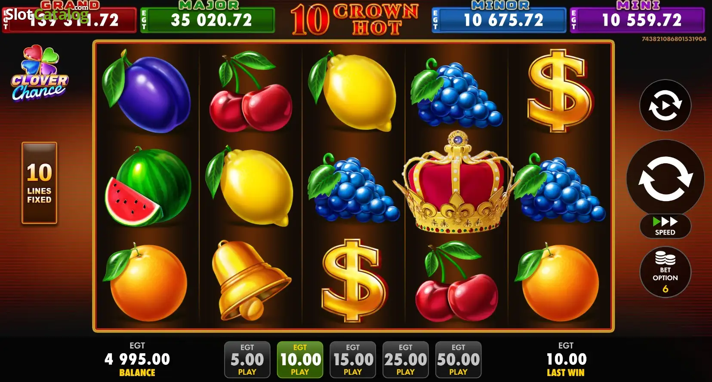Image resolution: width=712 pixels, height=382 pixels.
Task: Click the large spin button
Action: point(665,179)
